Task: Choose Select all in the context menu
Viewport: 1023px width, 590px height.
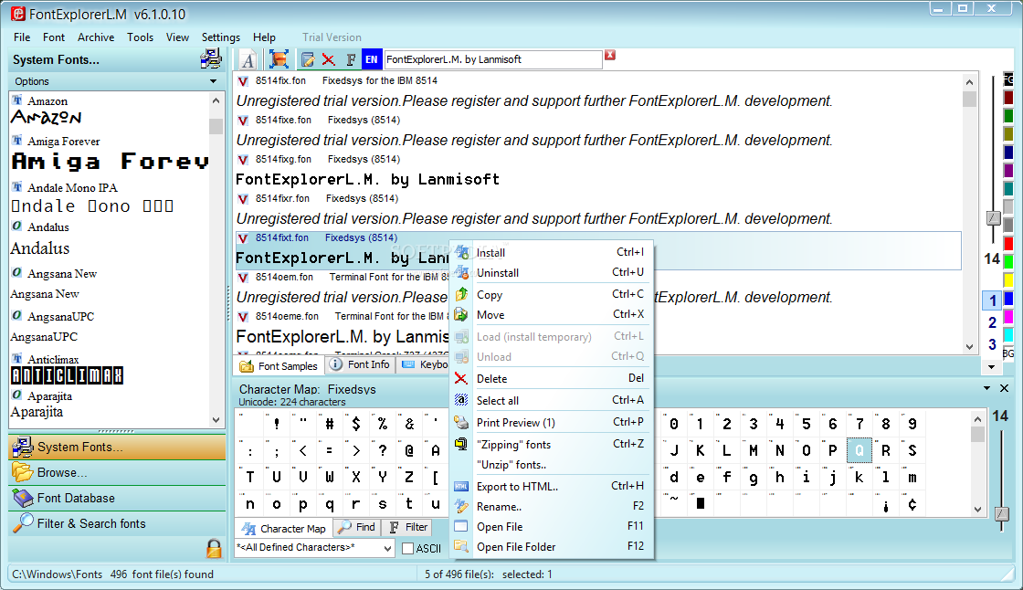Action: [551, 400]
